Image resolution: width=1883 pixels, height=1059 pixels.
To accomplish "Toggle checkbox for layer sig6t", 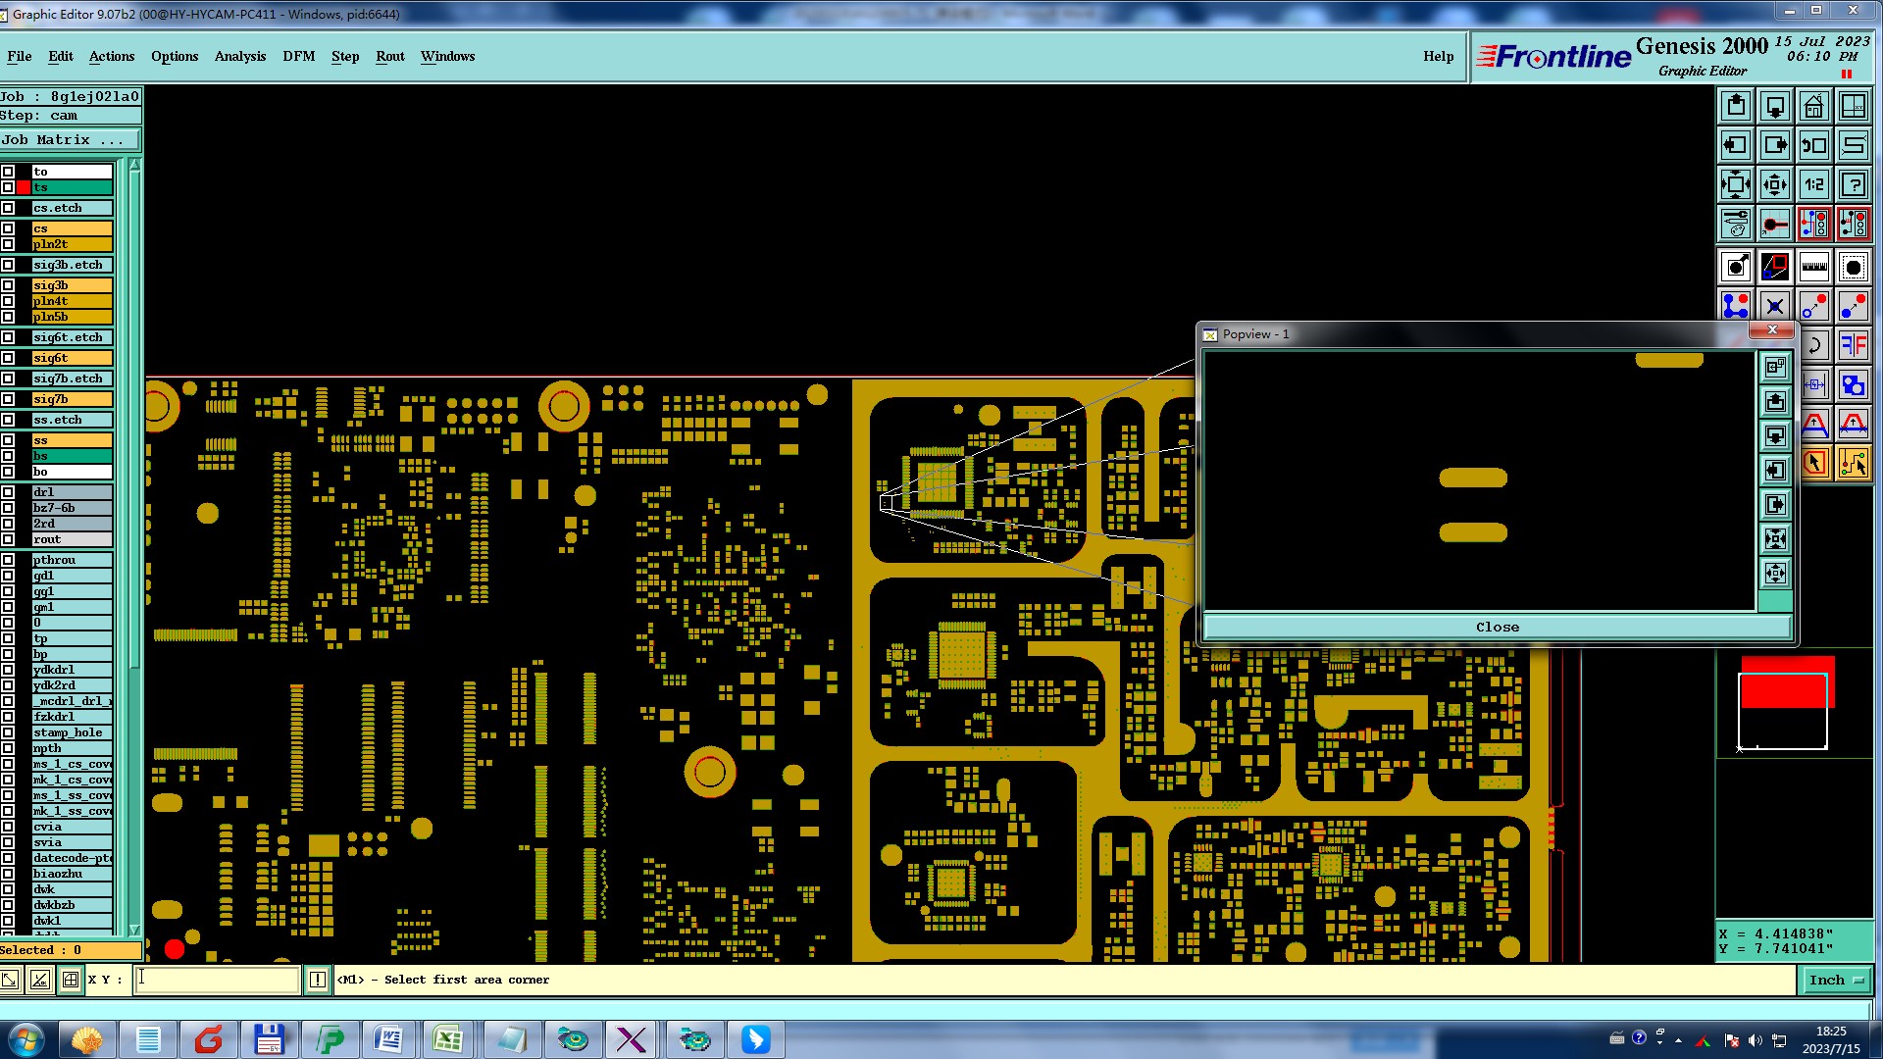I will coord(8,358).
